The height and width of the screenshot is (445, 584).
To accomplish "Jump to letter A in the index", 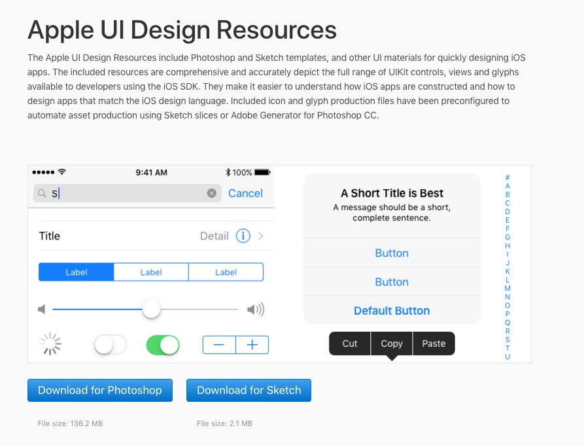I will [x=507, y=186].
